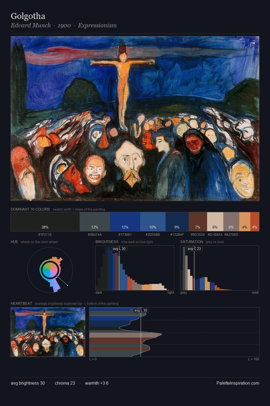This screenshot has height=406, width=270.
Task: Open the PaletteInspiration.com link
Action: pyautogui.click(x=238, y=383)
